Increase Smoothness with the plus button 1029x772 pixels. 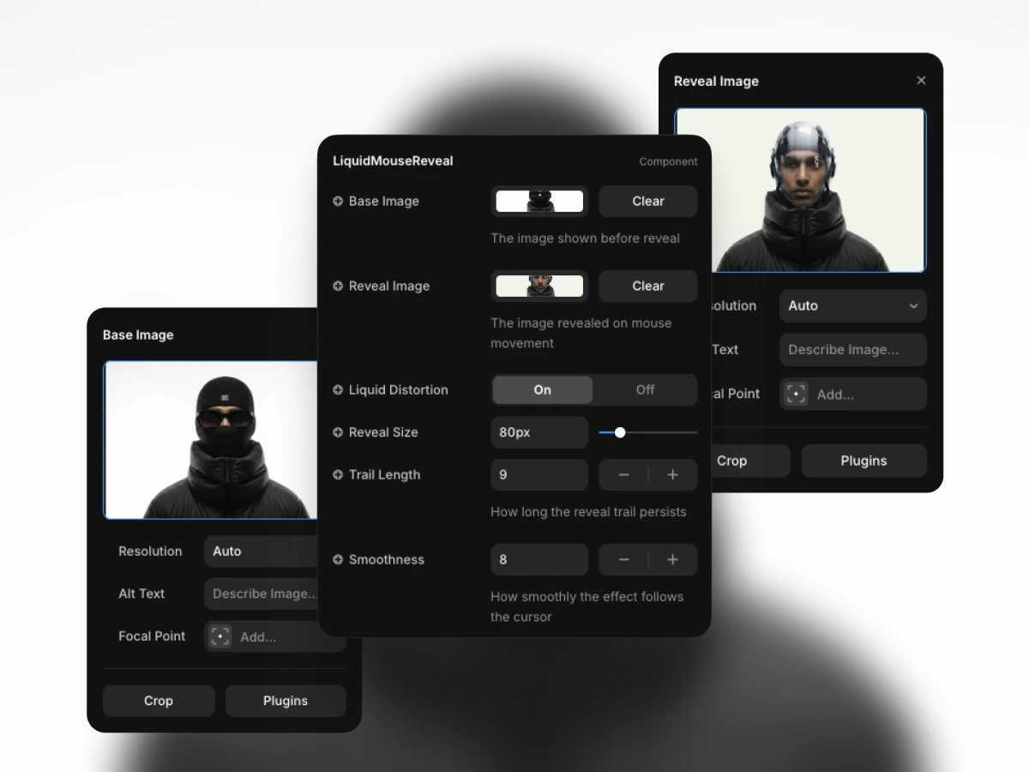673,560
